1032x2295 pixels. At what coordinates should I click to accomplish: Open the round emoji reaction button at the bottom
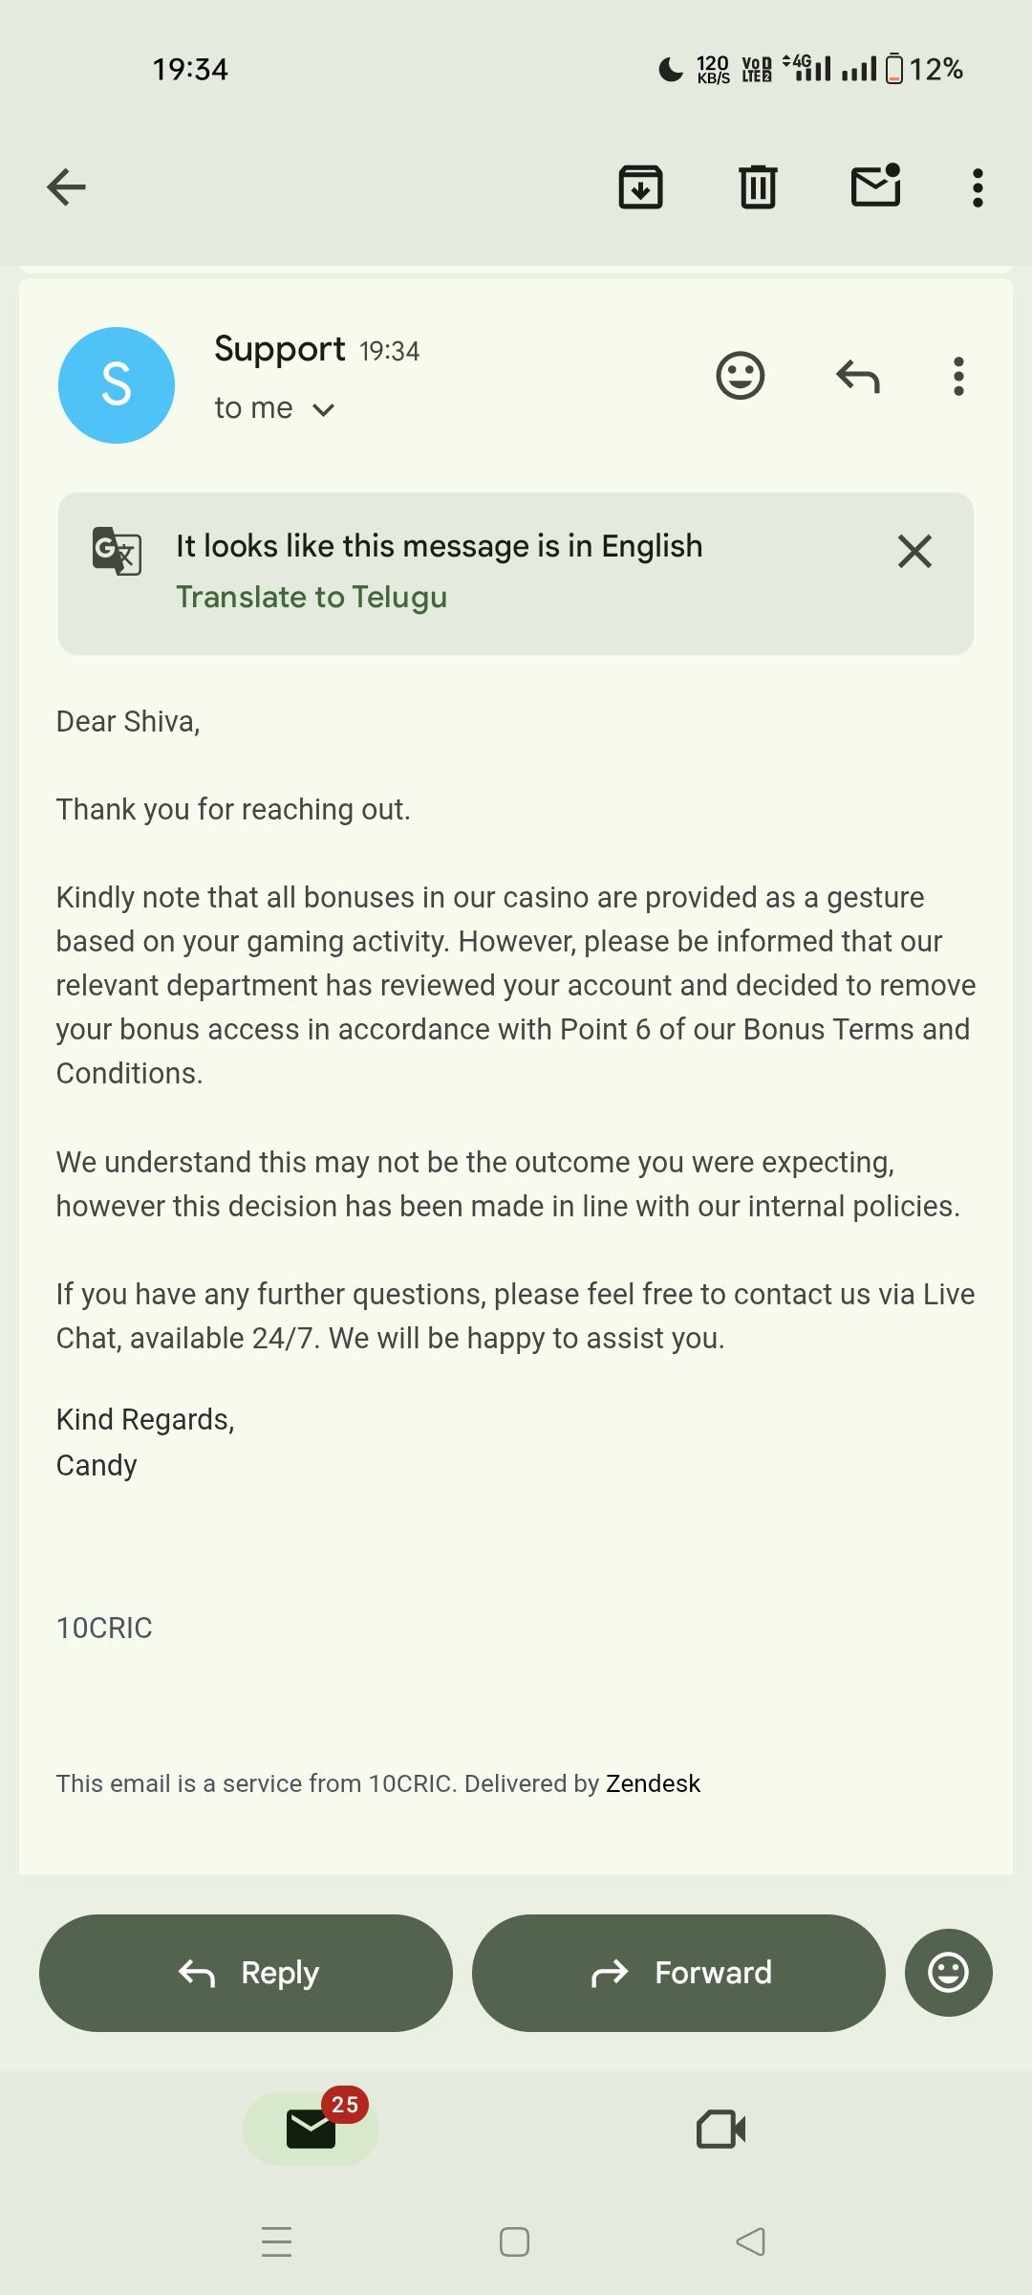(948, 1973)
